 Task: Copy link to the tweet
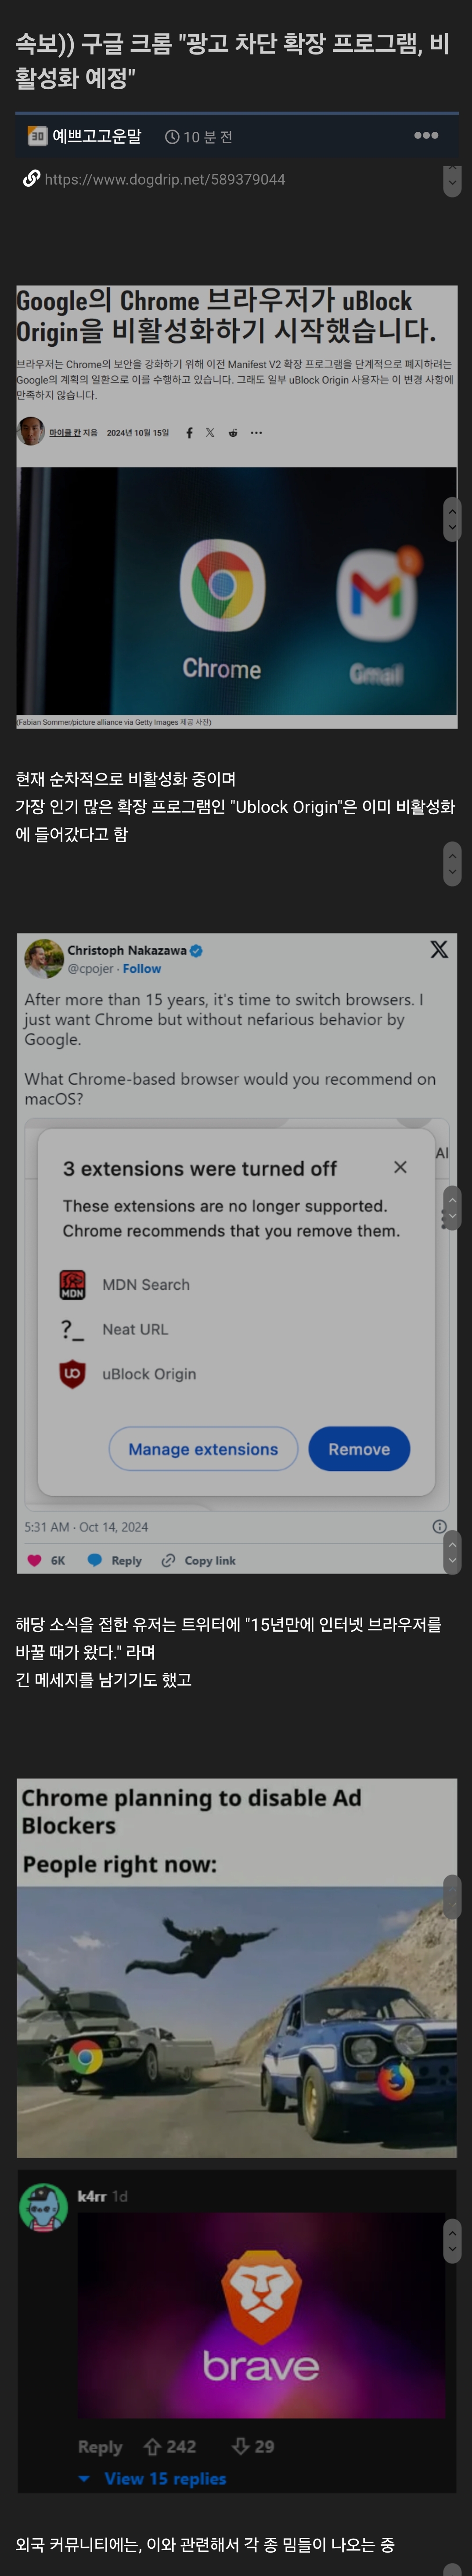[x=198, y=1560]
